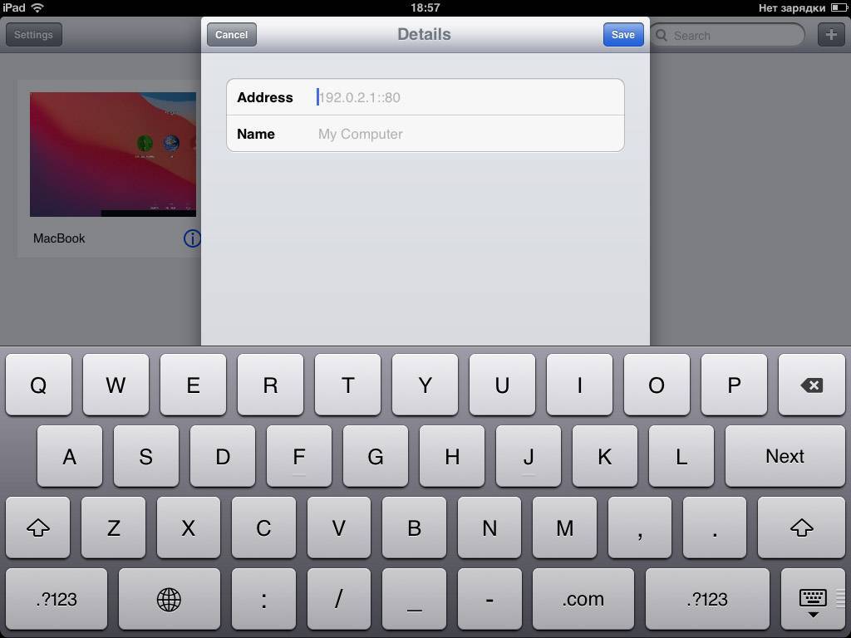Tap the P key

(x=735, y=385)
